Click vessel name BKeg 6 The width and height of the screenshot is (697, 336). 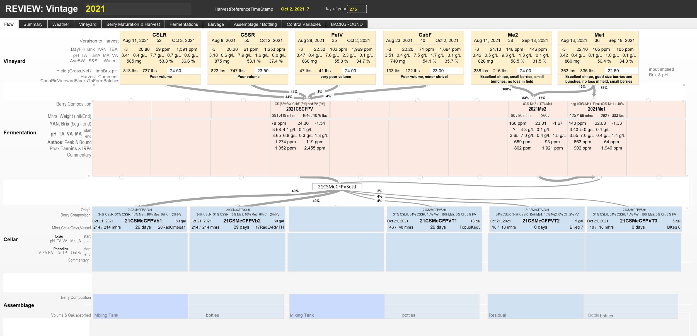(674, 227)
